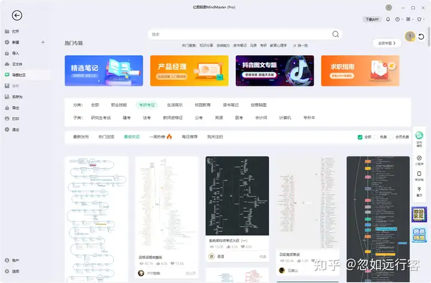This screenshot has width=431, height=283.
Task: Select category 职业技能
Action: point(119,105)
